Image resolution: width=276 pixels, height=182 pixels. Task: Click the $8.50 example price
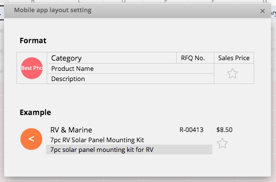tap(224, 130)
